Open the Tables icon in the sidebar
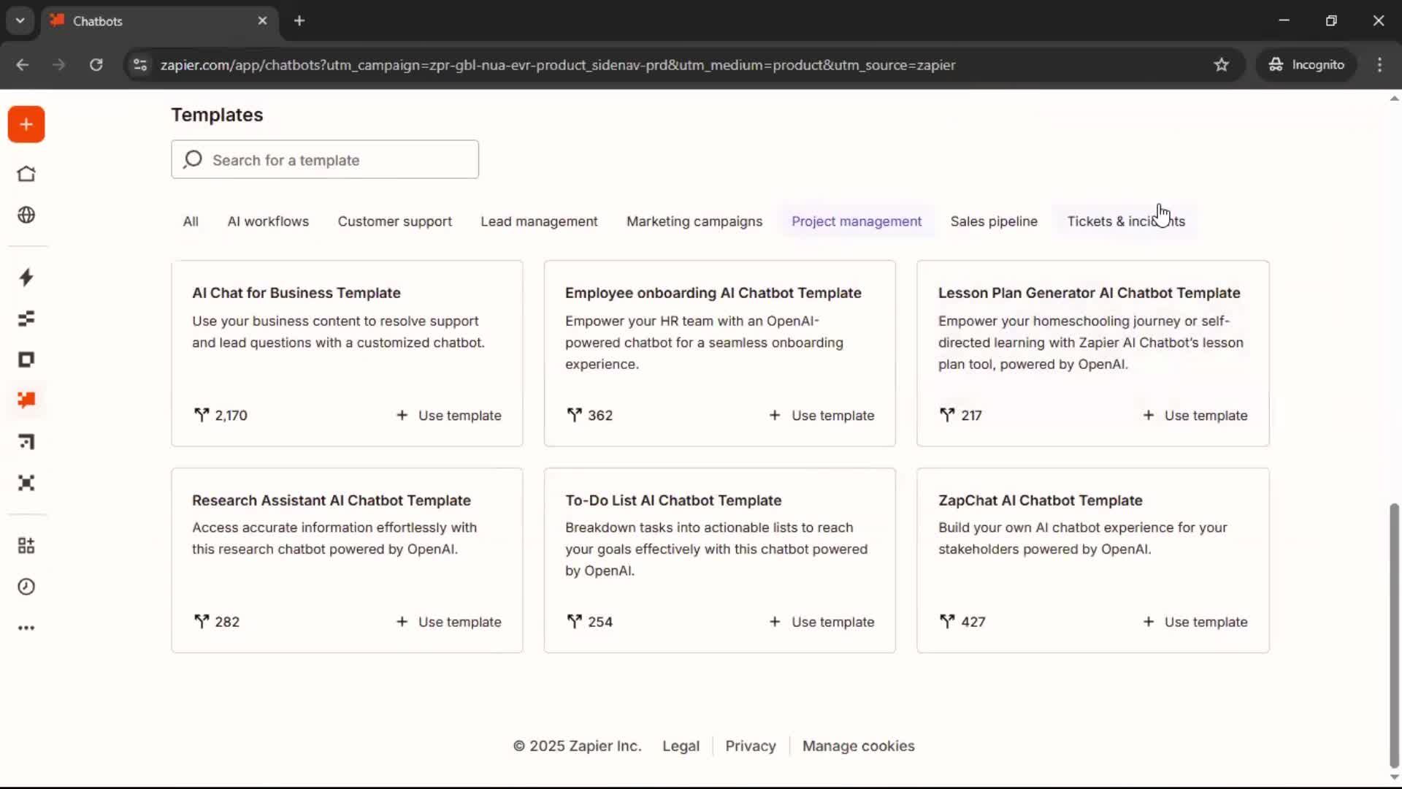The height and width of the screenshot is (789, 1402). pos(26,319)
